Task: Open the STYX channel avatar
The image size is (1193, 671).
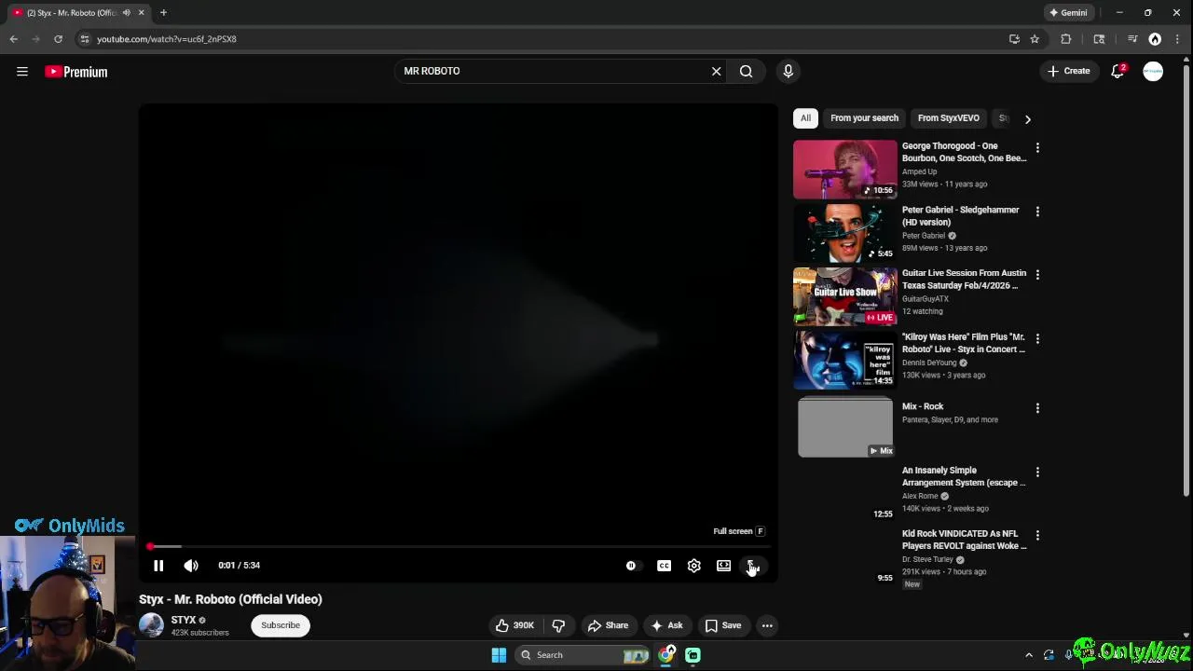Action: click(x=151, y=625)
